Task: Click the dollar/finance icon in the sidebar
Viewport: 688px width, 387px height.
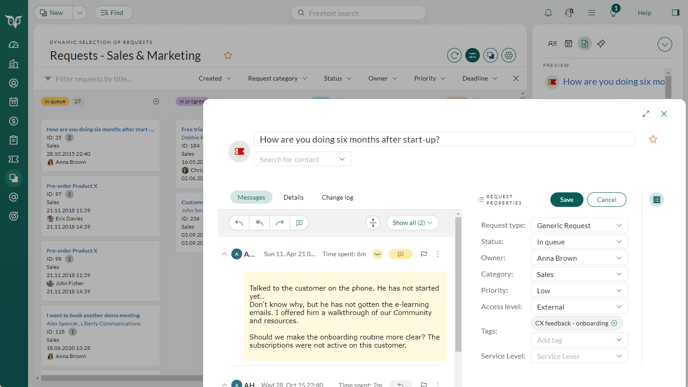Action: click(14, 121)
